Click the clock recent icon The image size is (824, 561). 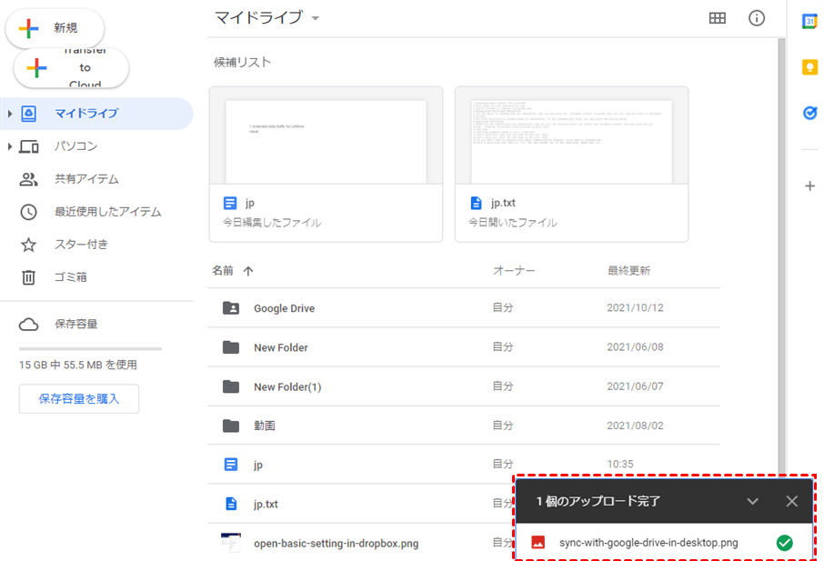click(x=28, y=212)
